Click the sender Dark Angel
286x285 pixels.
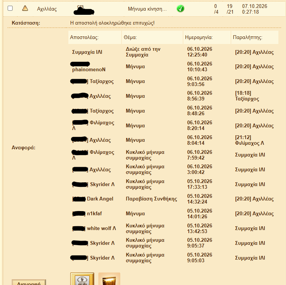tap(100, 199)
